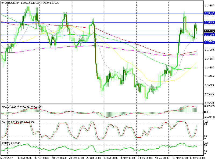Select the 1.17538 horizontal line price label
The height and width of the screenshot is (161, 215).
pyautogui.click(x=209, y=42)
